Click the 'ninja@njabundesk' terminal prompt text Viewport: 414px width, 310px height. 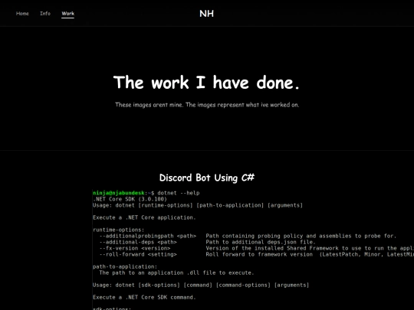(x=119, y=193)
